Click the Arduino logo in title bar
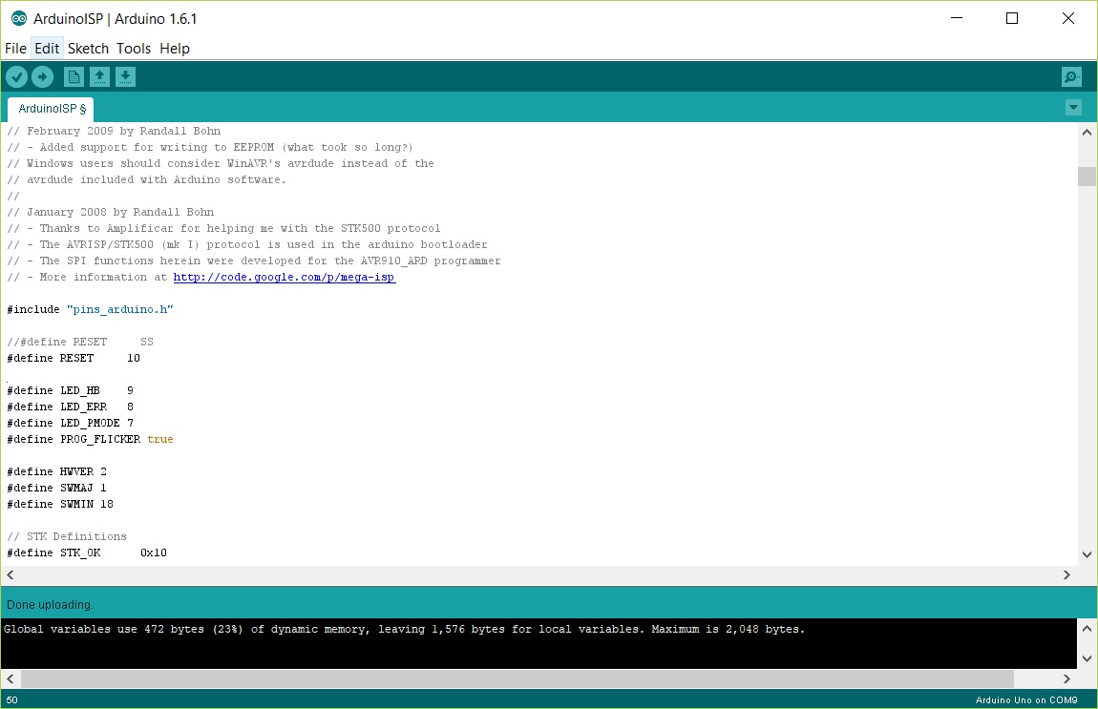 click(x=18, y=19)
